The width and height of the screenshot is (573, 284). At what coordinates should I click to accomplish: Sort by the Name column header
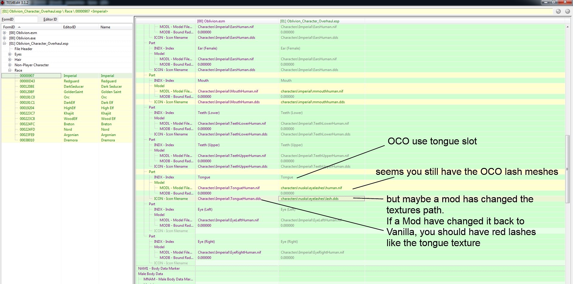(x=115, y=27)
